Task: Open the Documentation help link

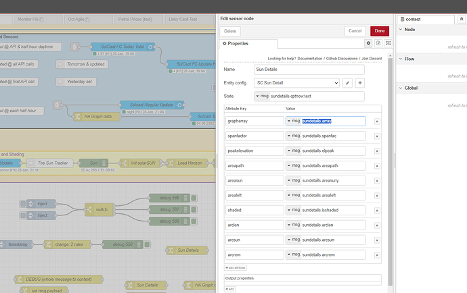Action: 310,59
